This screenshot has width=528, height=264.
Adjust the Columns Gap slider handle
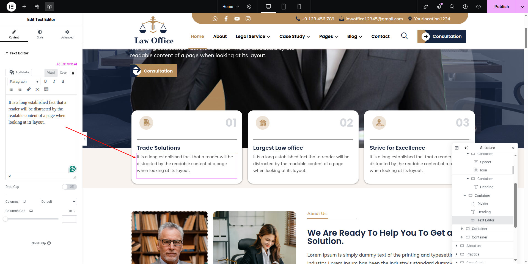click(5, 219)
